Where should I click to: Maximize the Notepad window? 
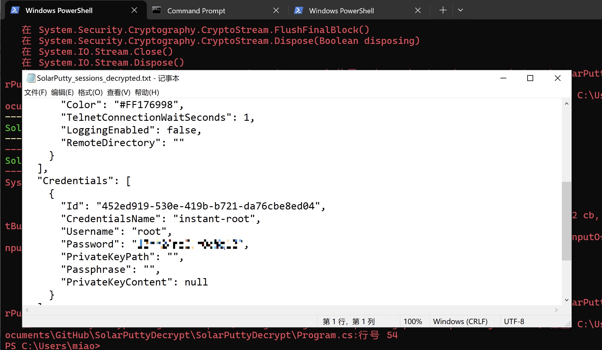[x=530, y=78]
